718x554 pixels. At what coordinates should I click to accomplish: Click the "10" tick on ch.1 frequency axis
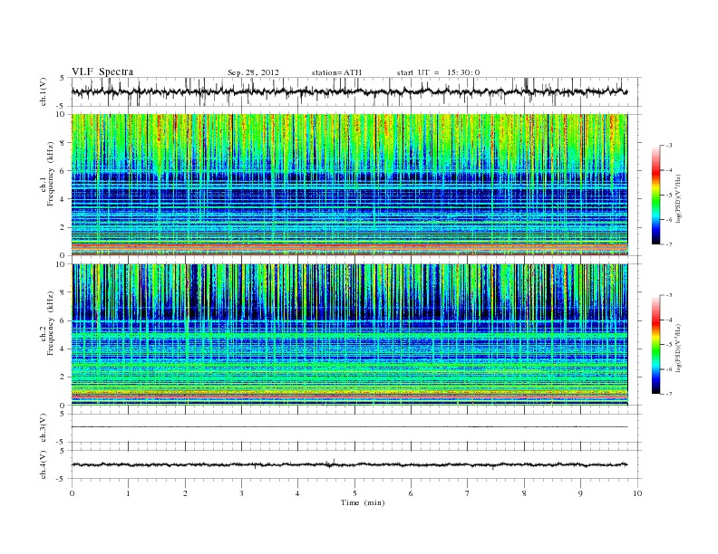pos(61,114)
